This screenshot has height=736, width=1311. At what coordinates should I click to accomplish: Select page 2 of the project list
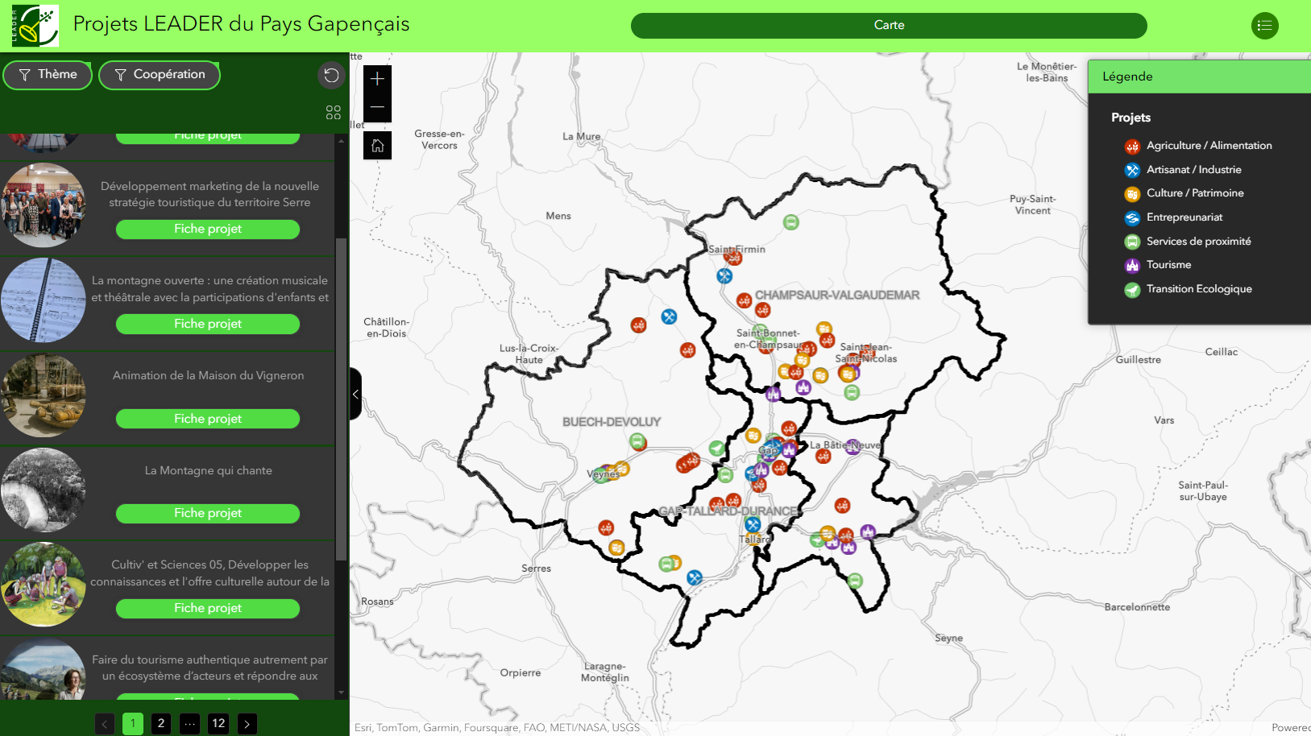161,723
